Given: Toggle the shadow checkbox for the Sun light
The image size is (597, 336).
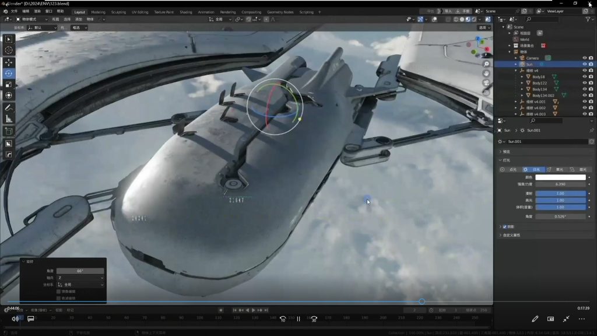Looking at the screenshot, I should (x=504, y=226).
